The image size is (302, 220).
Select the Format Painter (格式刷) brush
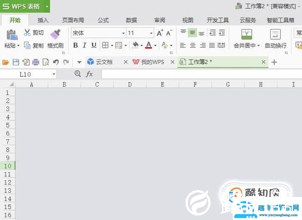point(55,34)
